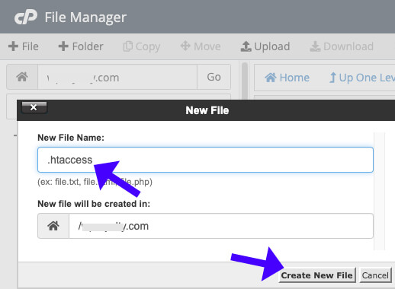Click the Create New File button
Screen dimensions: 395x289
tap(317, 275)
